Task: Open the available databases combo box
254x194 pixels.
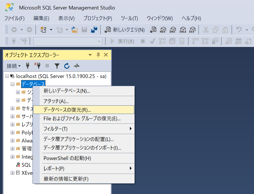Action: (68, 41)
